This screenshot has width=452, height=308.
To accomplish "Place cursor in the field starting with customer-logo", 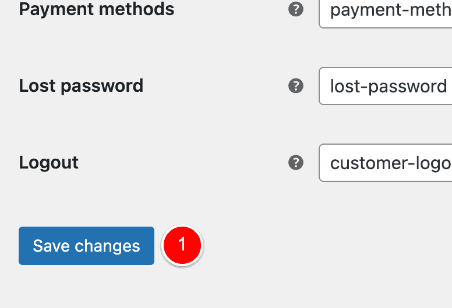I will coord(386,163).
